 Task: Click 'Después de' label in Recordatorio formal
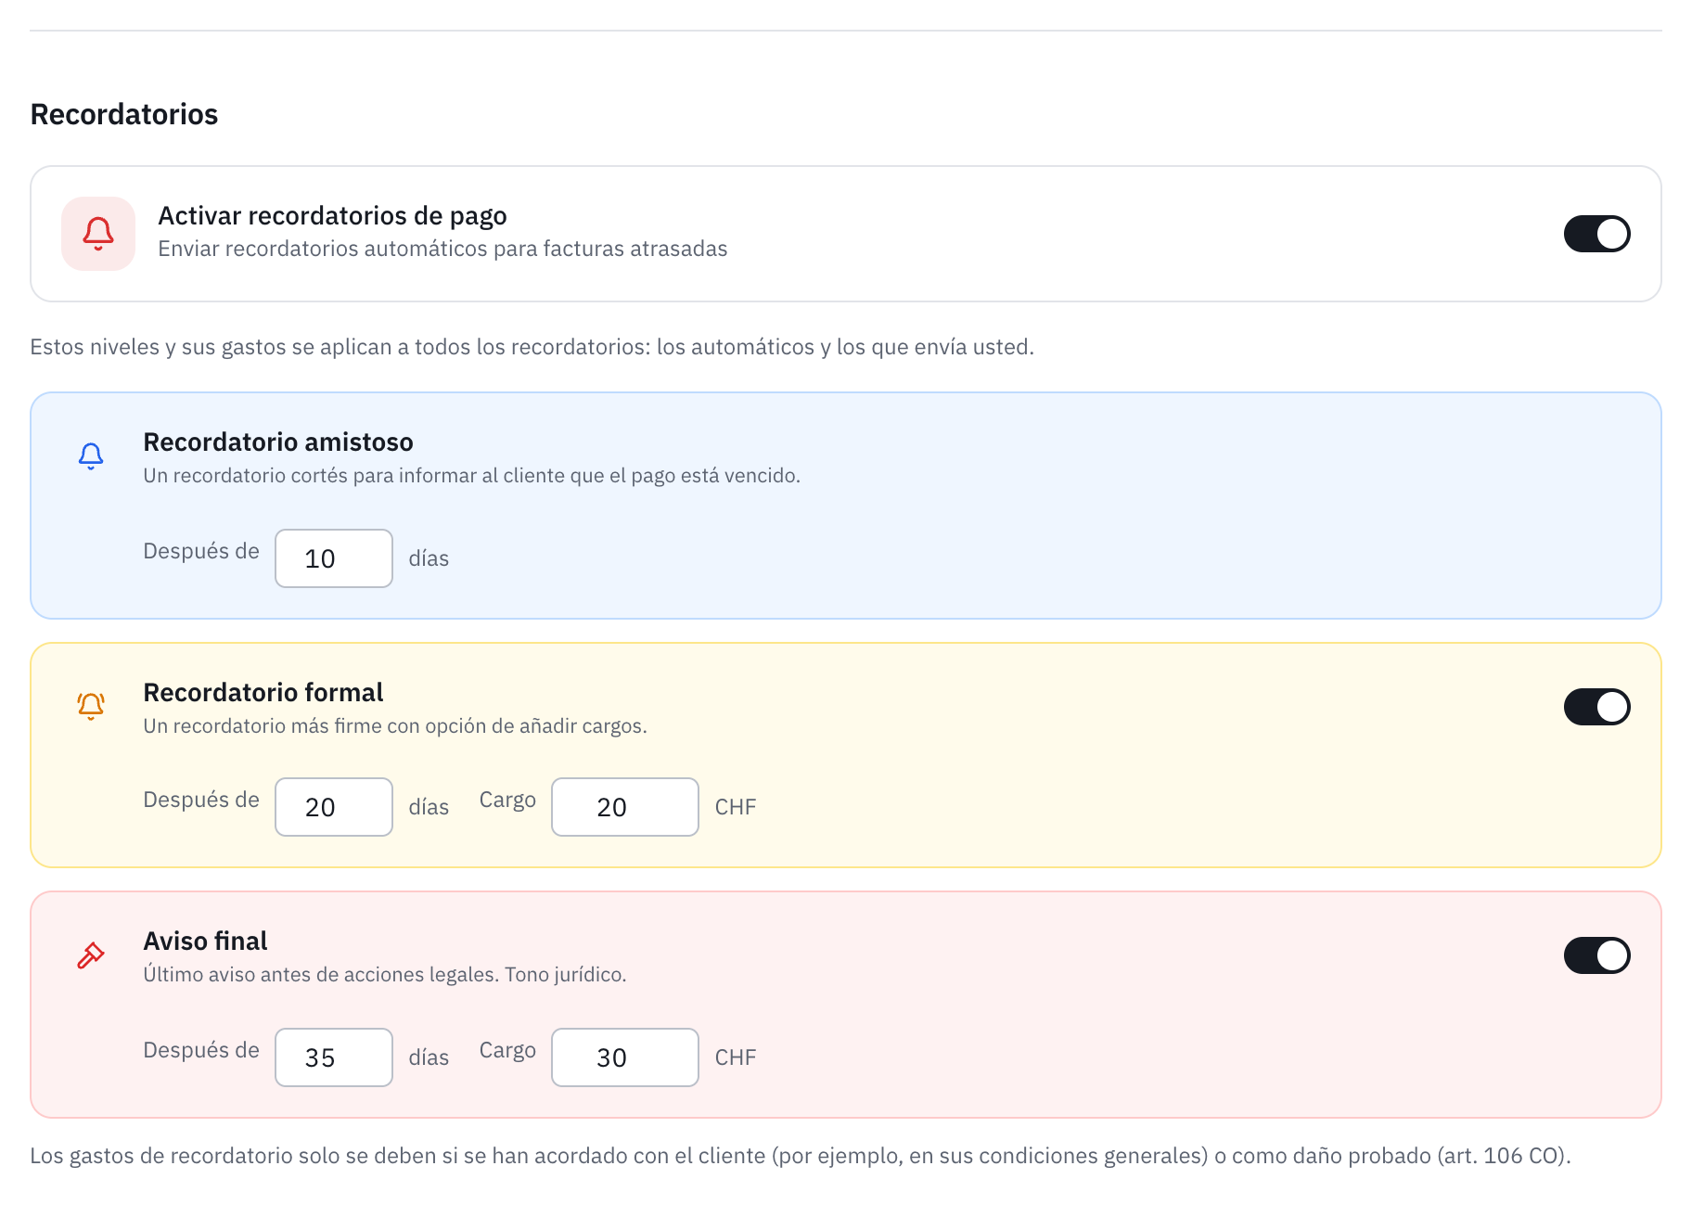point(201,800)
